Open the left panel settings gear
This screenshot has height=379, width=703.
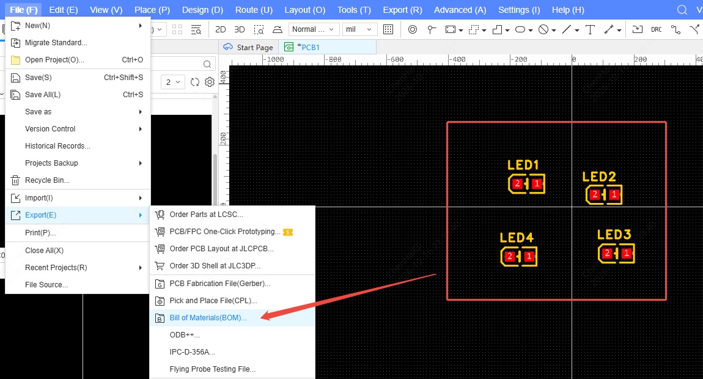point(210,82)
